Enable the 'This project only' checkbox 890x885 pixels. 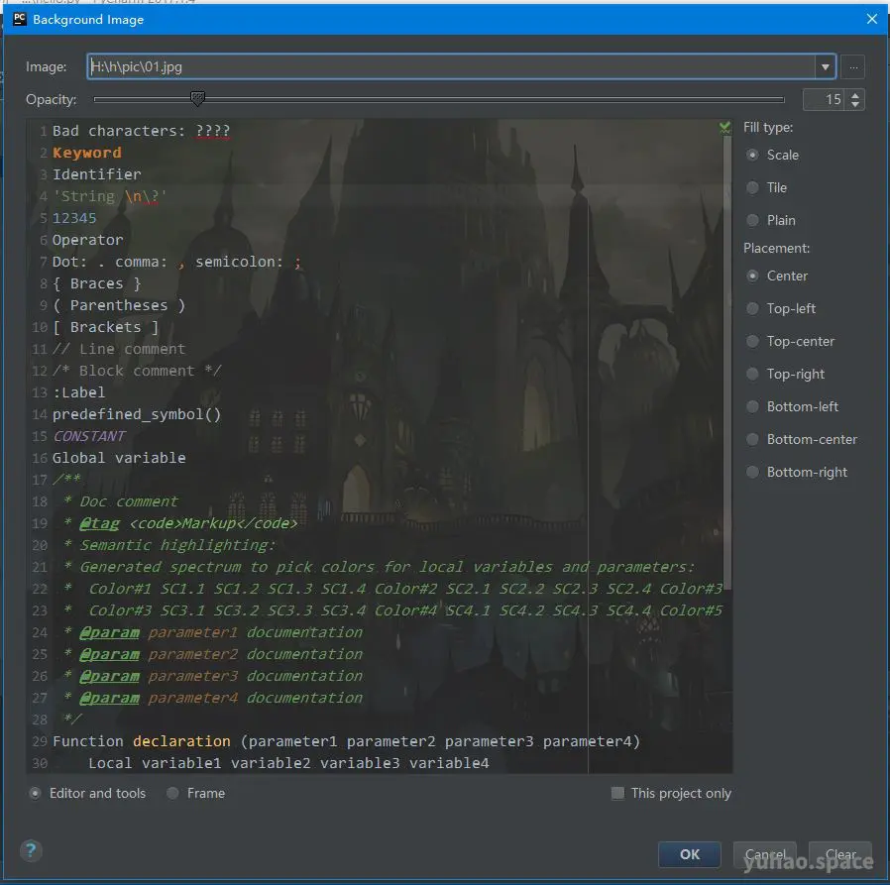coord(617,793)
